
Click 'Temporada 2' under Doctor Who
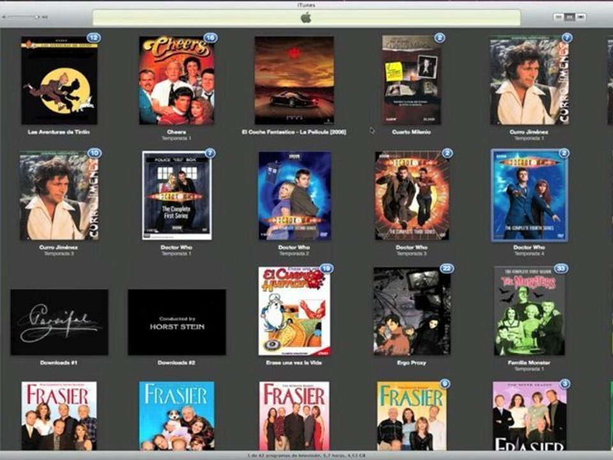coord(294,254)
